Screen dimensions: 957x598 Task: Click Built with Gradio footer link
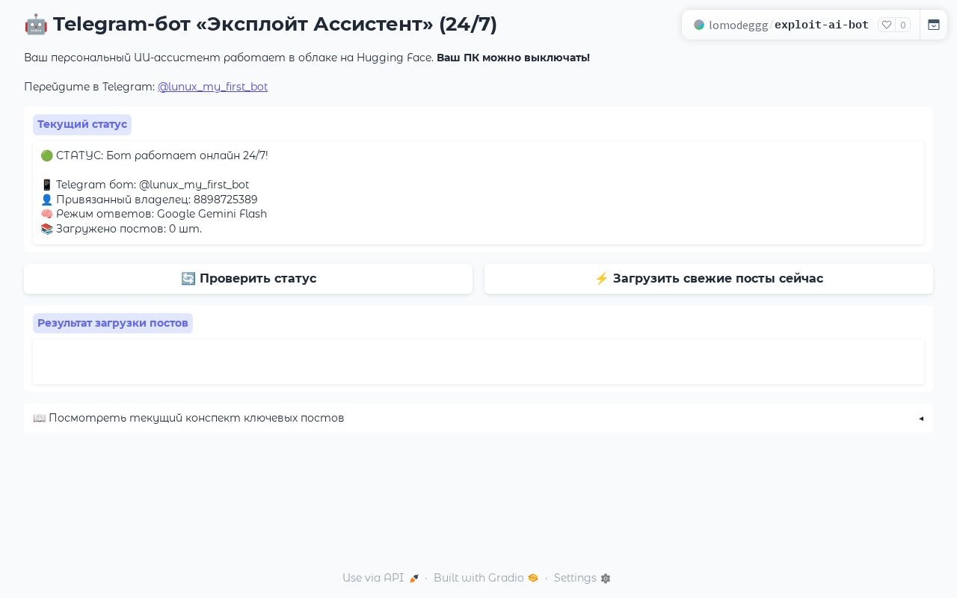[486, 578]
